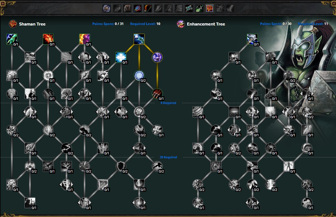The width and height of the screenshot is (336, 217).
Task: Select the greyed Paladin class icon
Action: (x=179, y=9)
